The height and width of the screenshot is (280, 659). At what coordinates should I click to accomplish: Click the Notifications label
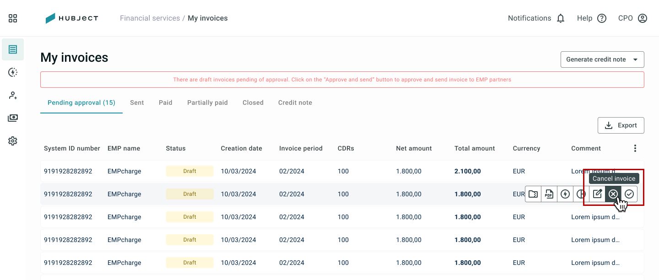pyautogui.click(x=529, y=18)
